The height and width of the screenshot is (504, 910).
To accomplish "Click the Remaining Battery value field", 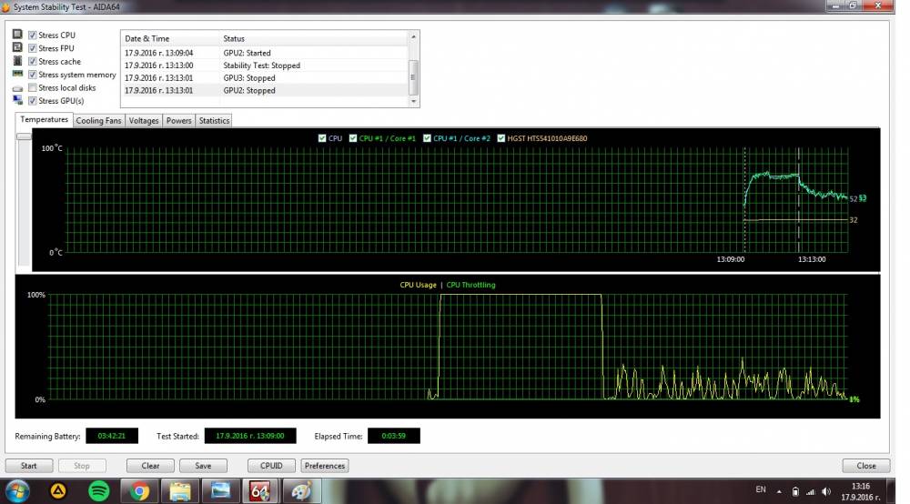I will 112,436.
